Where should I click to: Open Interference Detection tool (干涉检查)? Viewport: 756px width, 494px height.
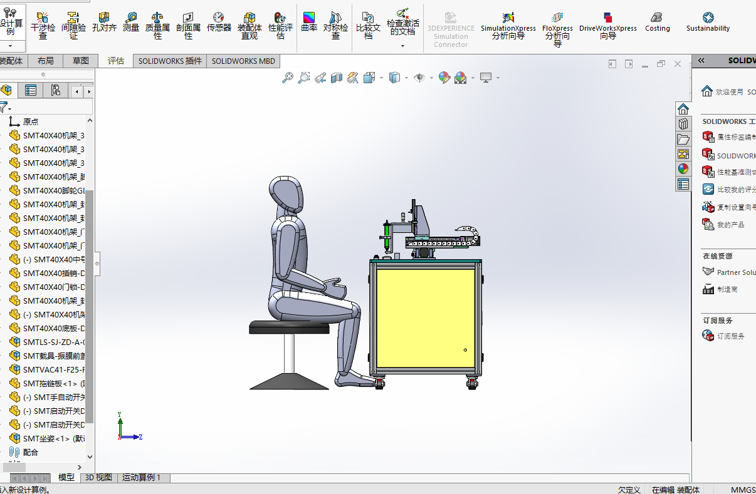click(x=43, y=26)
